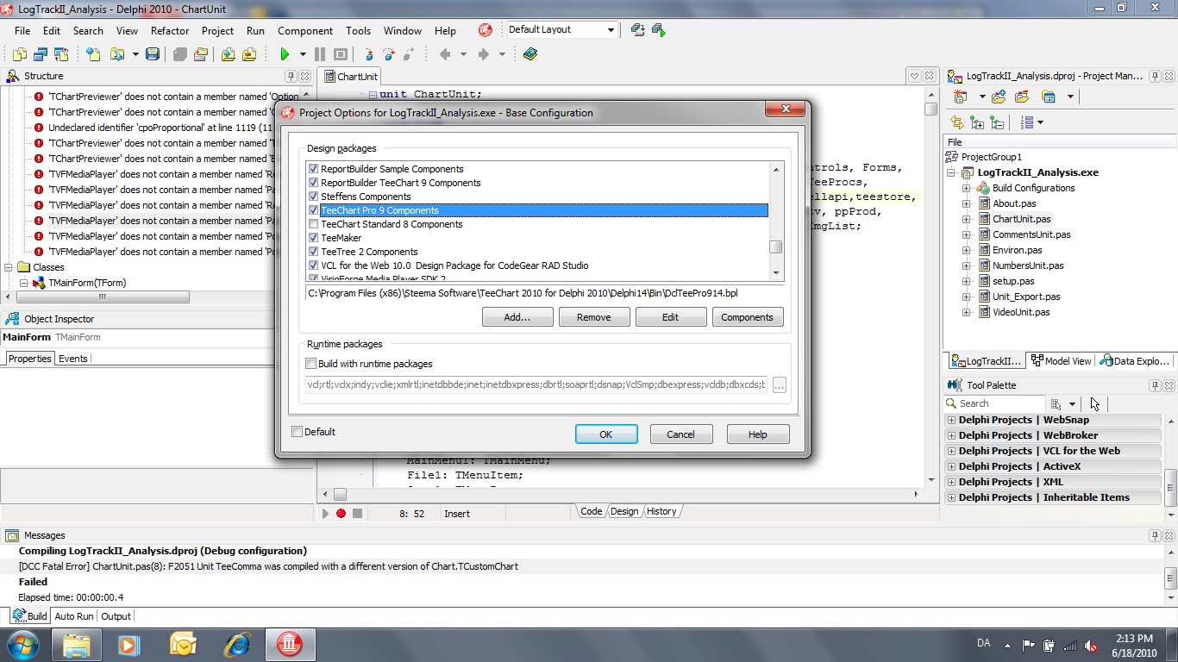This screenshot has height=662, width=1178.
Task: Click the Step Over debug icon
Action: 389,54
